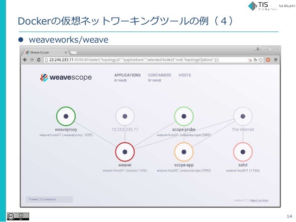The image size is (296, 222).
Task: Click the browser forward arrow
Action: point(32,60)
